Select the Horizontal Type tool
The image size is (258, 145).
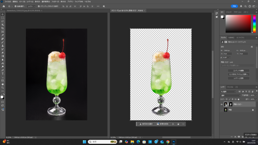coord(3,74)
